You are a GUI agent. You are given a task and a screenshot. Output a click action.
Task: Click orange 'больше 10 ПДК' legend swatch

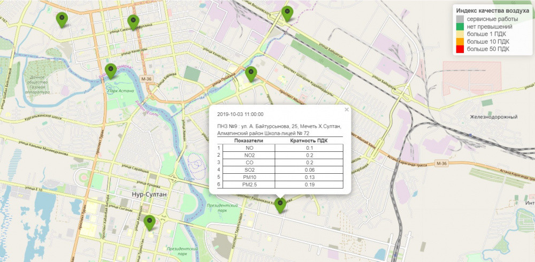(x=459, y=41)
